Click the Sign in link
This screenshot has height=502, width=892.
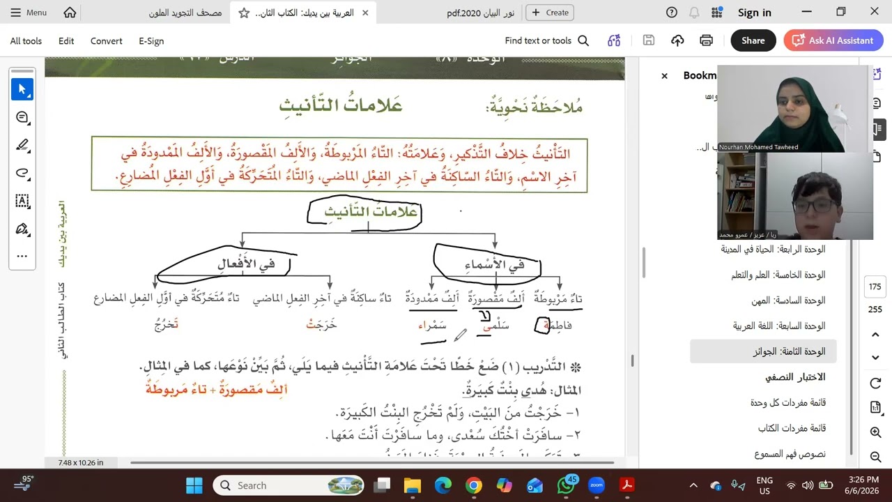(755, 13)
